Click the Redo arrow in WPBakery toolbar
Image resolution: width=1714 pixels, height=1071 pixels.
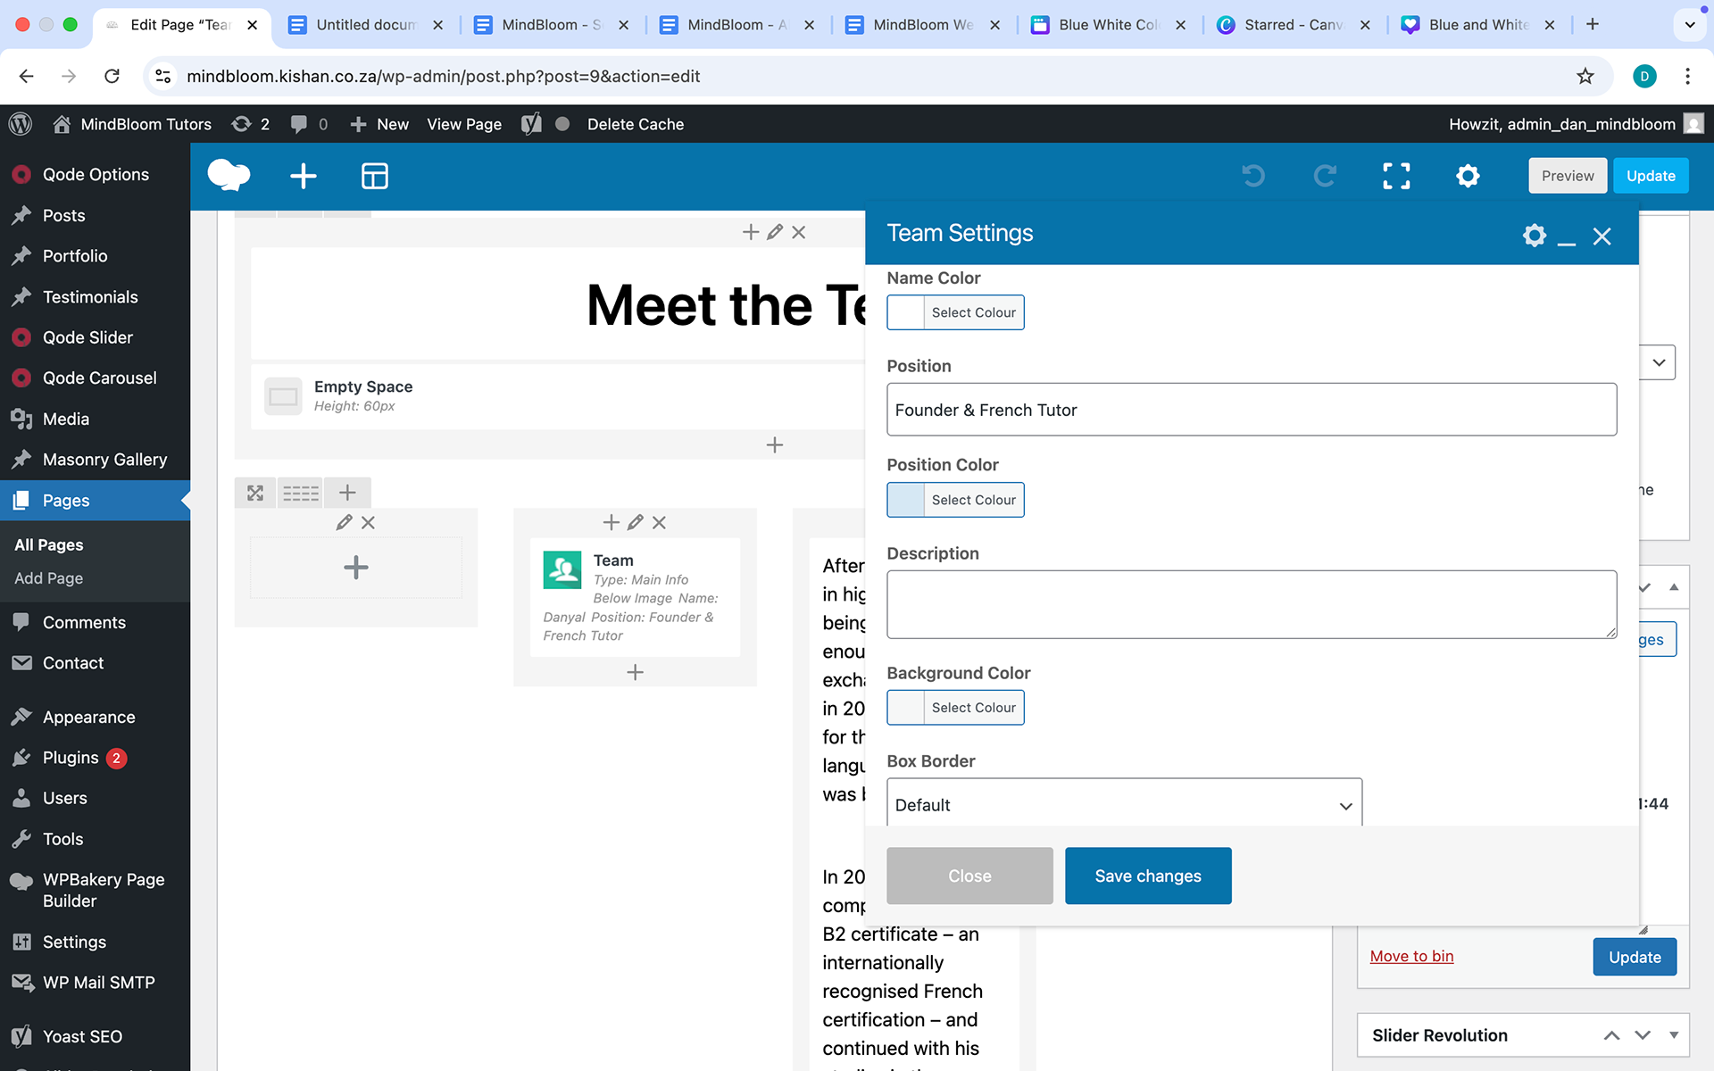tap(1325, 176)
